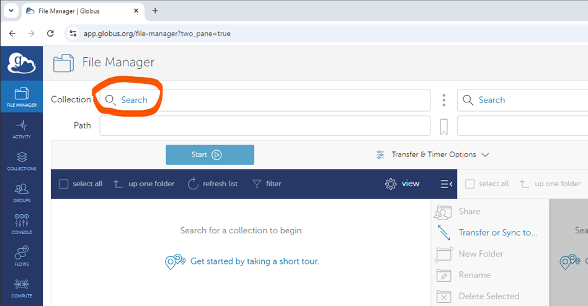Click the Start transfer button

(x=210, y=155)
